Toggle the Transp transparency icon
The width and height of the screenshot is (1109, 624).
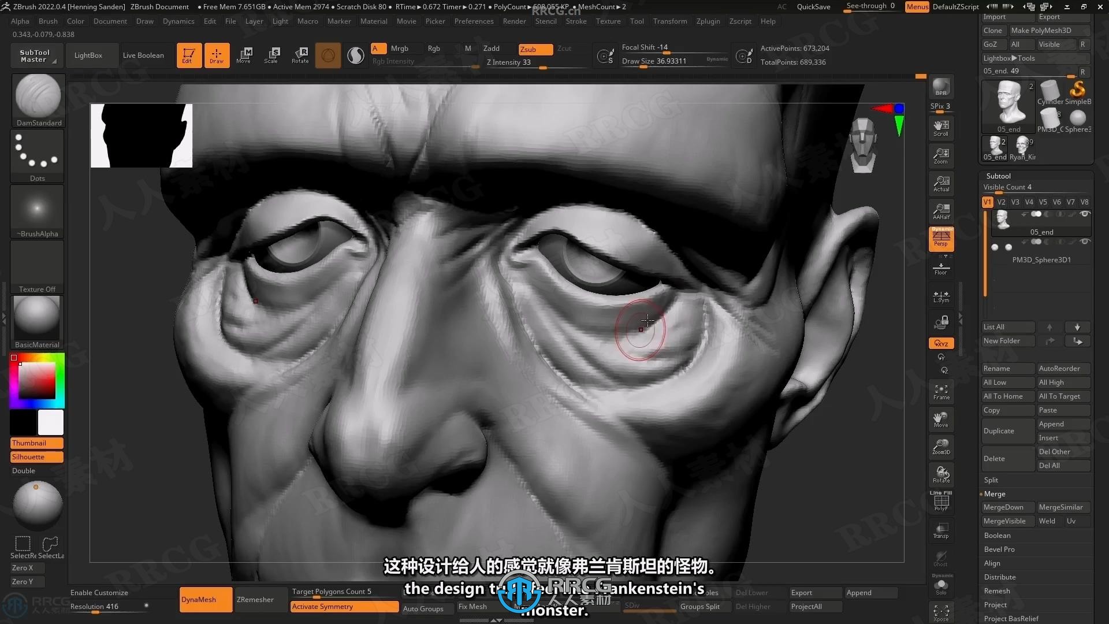[941, 530]
